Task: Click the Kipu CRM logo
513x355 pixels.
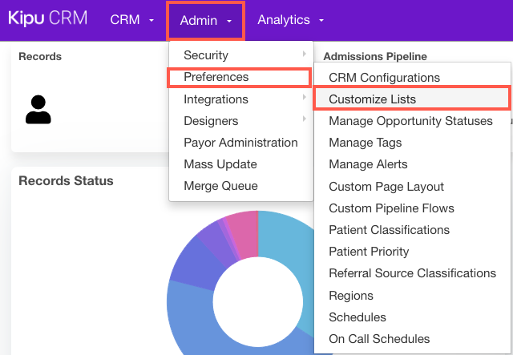Action: pyautogui.click(x=47, y=20)
